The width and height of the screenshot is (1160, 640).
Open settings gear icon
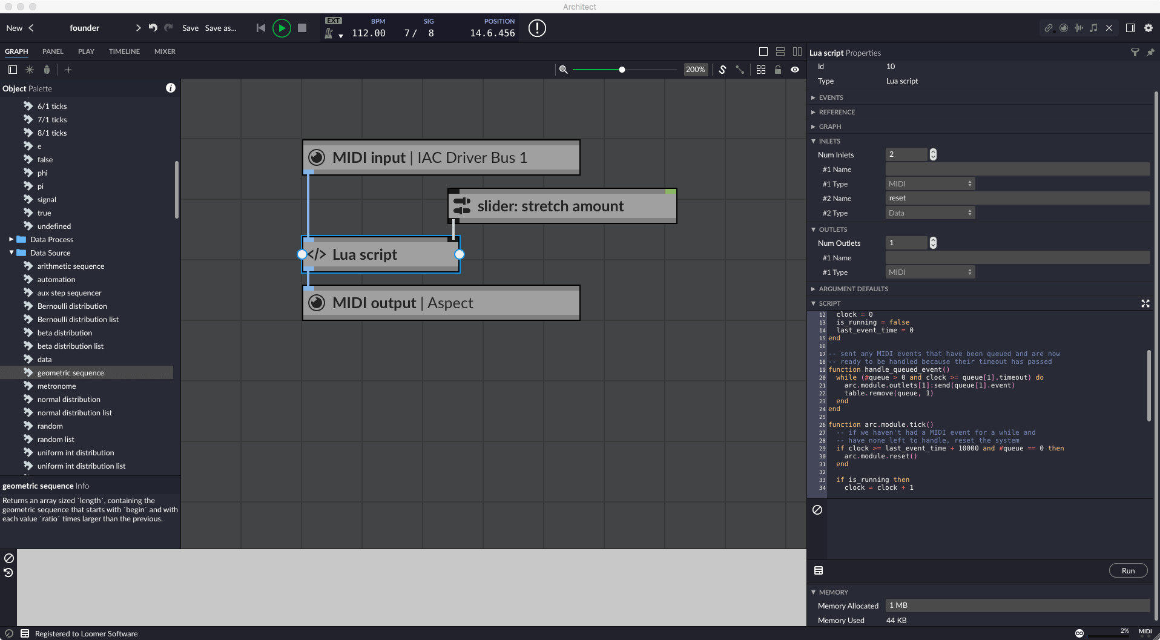tap(1148, 28)
